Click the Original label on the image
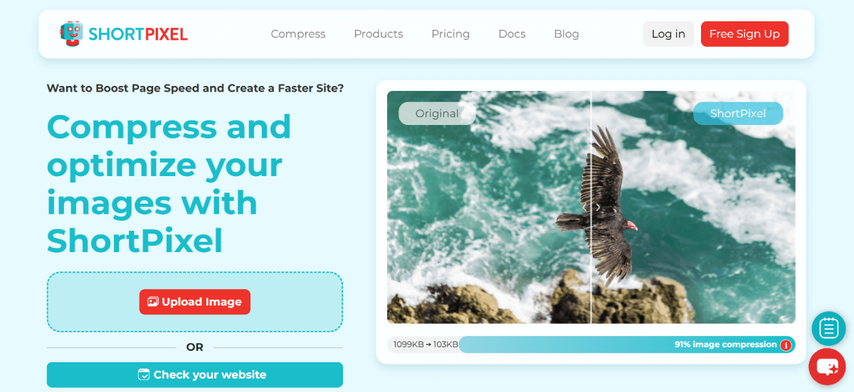 tap(437, 114)
